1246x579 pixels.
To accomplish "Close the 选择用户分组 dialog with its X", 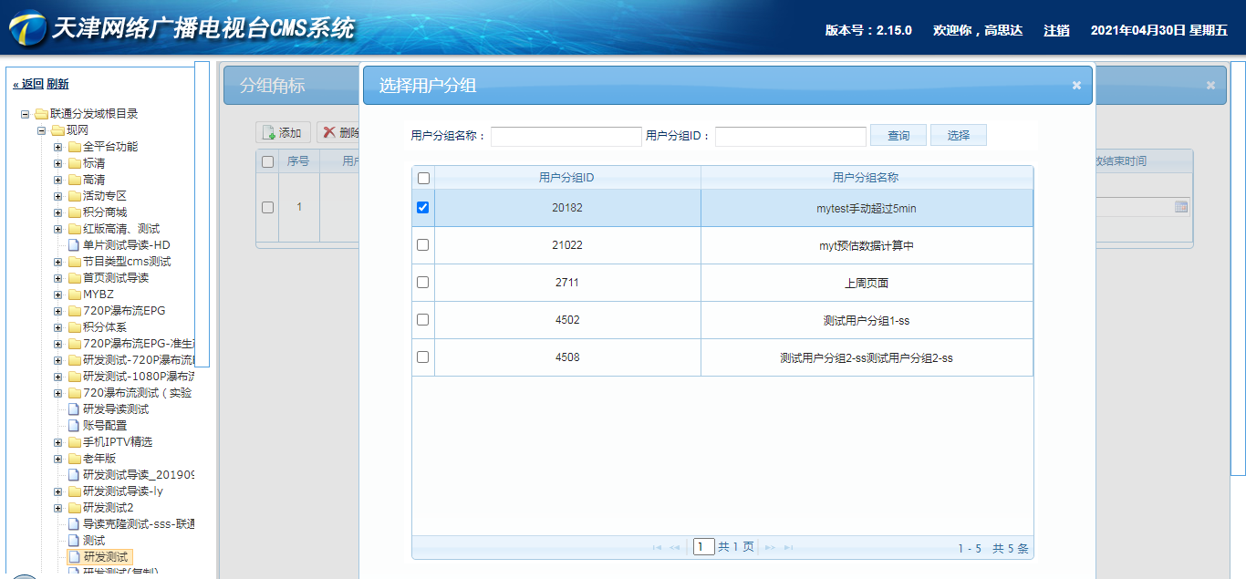I will pyautogui.click(x=1076, y=85).
